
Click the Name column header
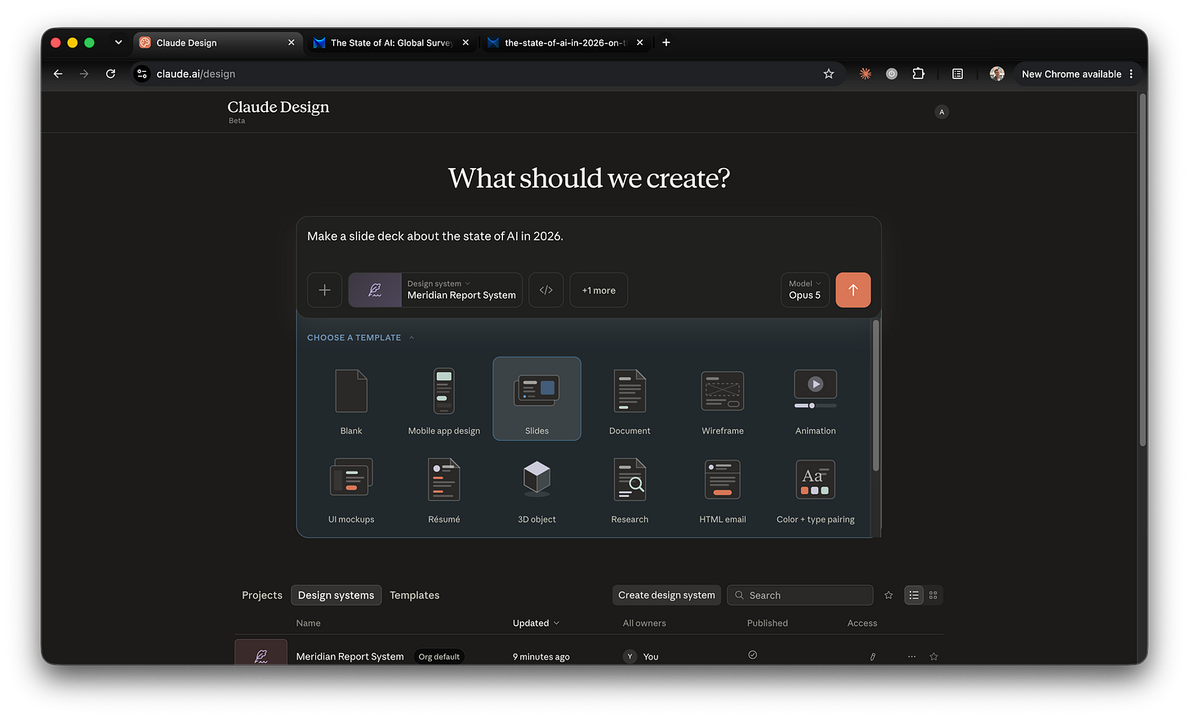(x=308, y=623)
